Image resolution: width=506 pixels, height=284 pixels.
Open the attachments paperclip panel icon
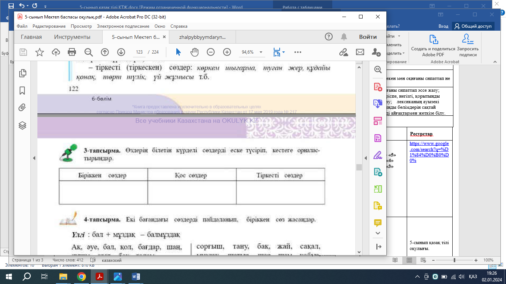pyautogui.click(x=22, y=108)
